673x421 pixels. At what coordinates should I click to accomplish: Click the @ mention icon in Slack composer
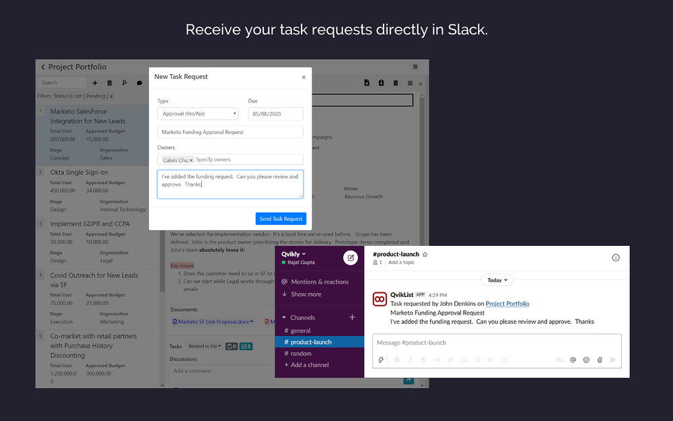coord(573,360)
